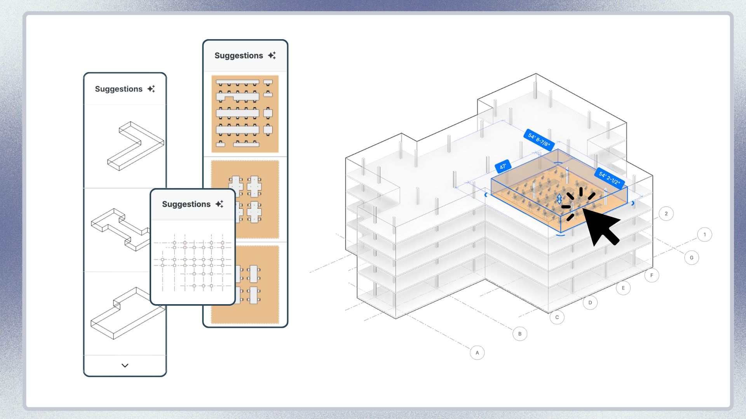Screen dimensions: 746x419
Task: Click the 47' dimension label
Action: click(x=502, y=166)
